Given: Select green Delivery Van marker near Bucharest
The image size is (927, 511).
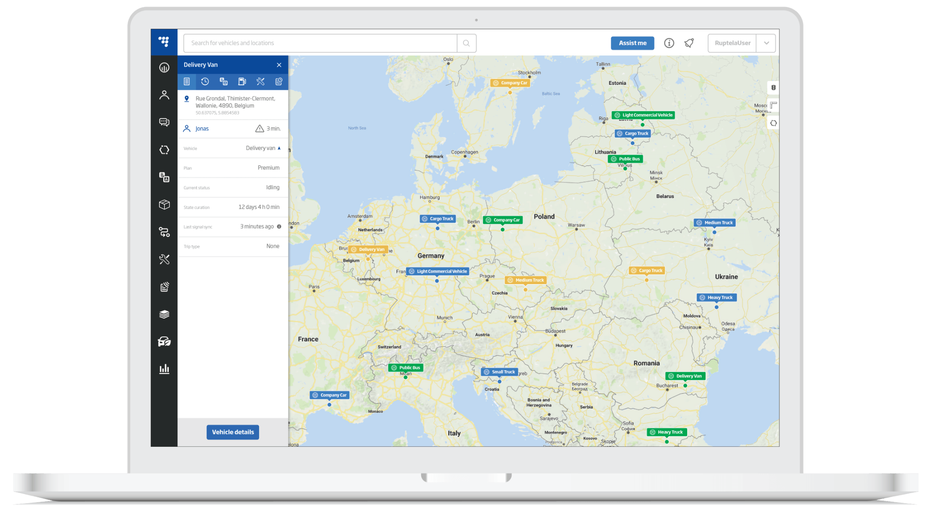Looking at the screenshot, I should pos(685,376).
